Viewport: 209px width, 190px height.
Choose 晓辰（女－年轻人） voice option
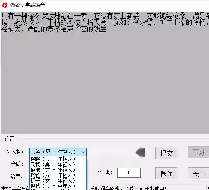[x=58, y=170]
